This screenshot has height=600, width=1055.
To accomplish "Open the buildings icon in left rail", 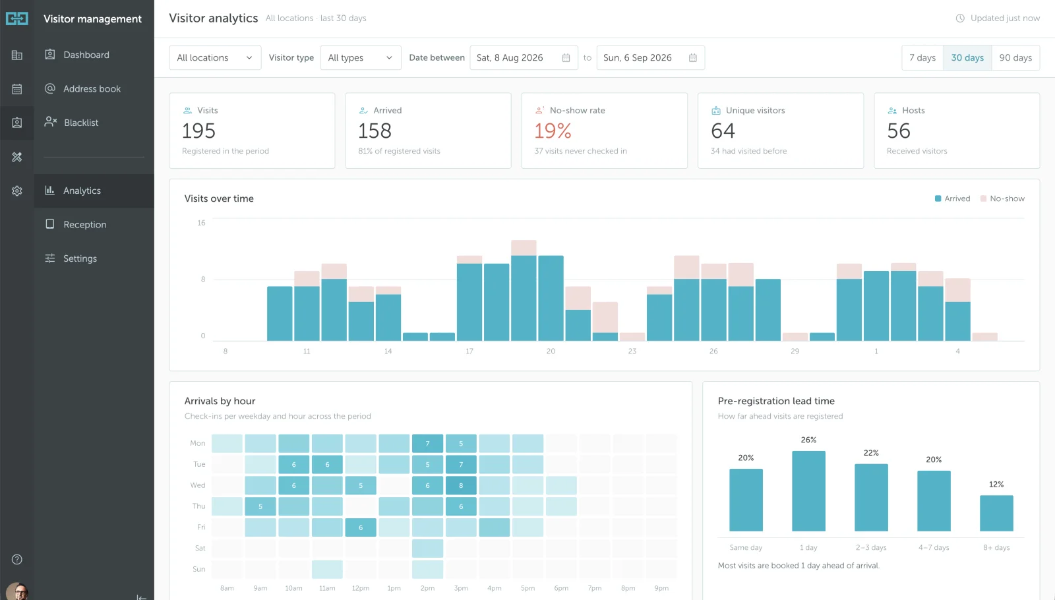I will pos(17,55).
